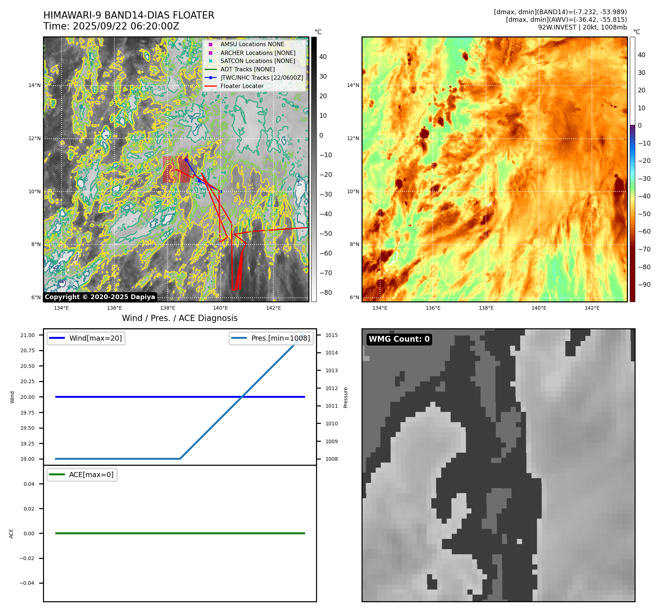Click the cyan SATCON x marker
This screenshot has width=660, height=615.
(x=210, y=61)
